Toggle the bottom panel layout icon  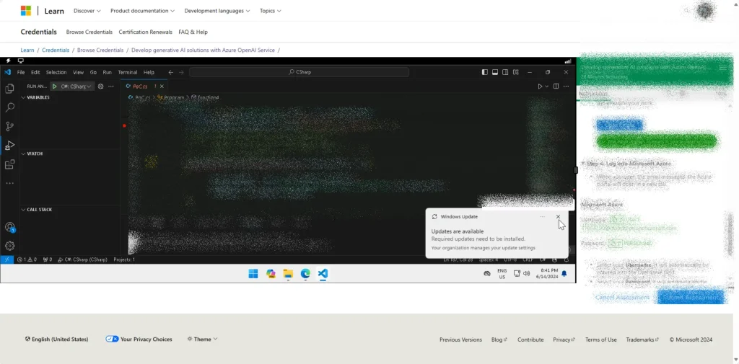click(x=495, y=73)
